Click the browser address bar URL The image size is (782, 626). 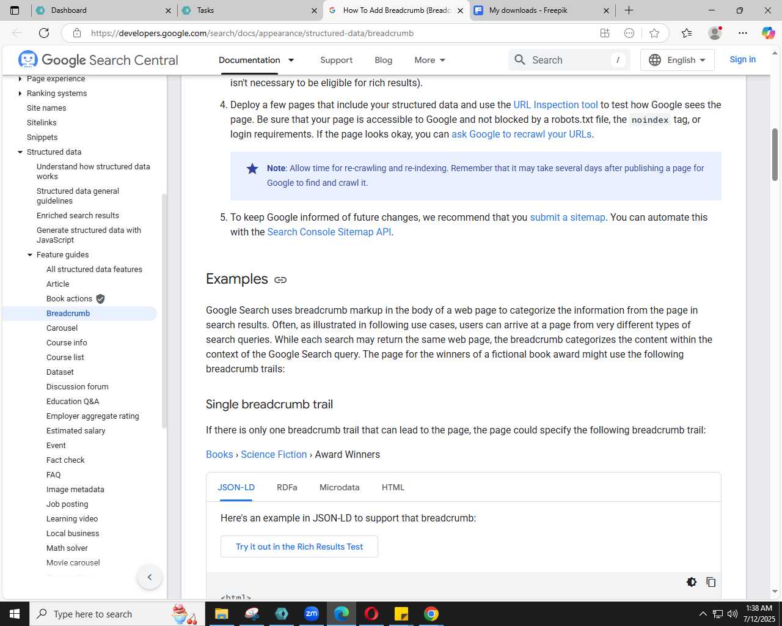252,33
